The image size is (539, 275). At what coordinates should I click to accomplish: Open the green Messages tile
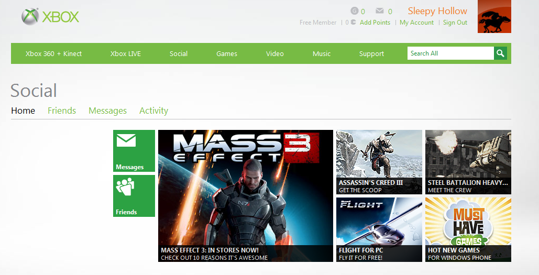(134, 150)
